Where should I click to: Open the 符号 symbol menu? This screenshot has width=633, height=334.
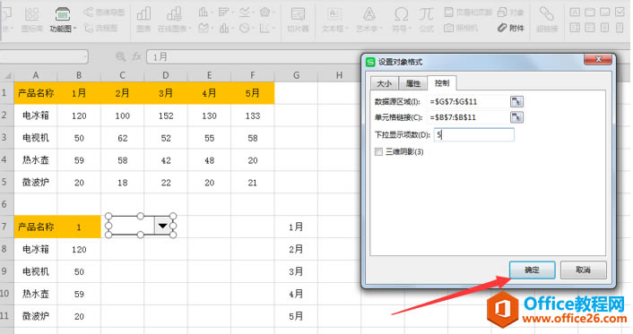pyautogui.click(x=401, y=20)
